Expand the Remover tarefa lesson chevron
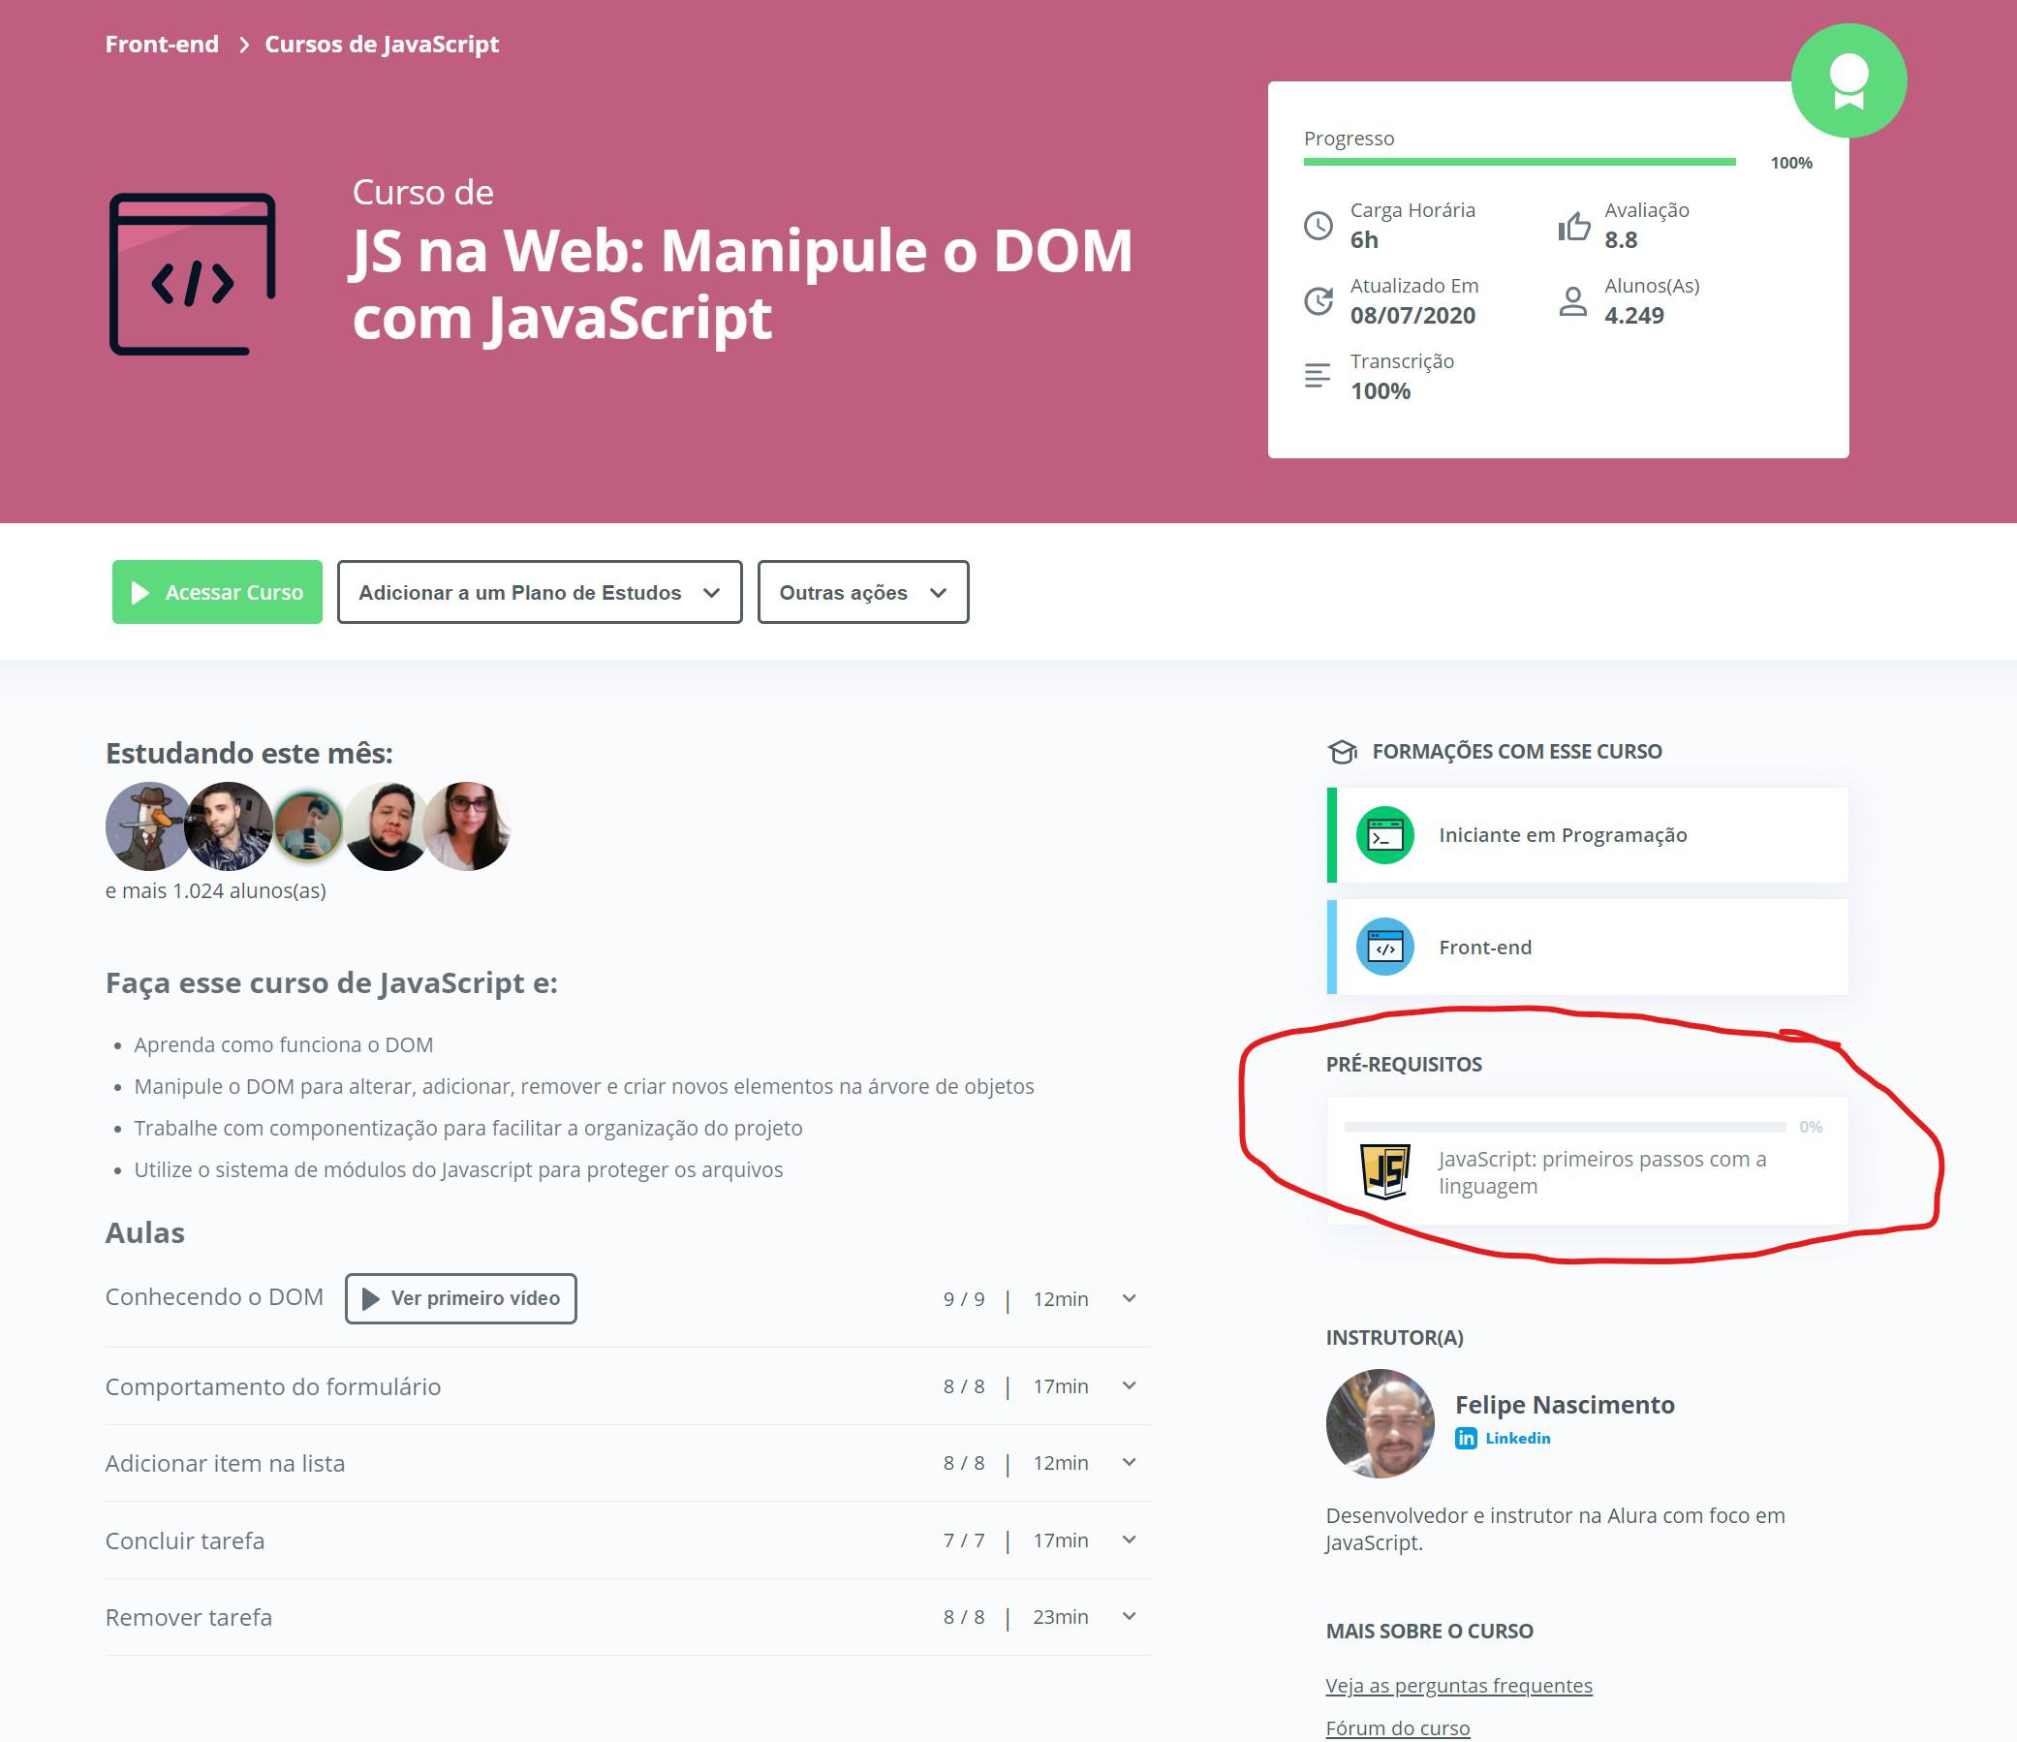This screenshot has height=1742, width=2017. tap(1130, 1616)
